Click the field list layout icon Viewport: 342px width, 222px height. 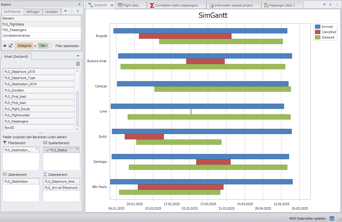78,64
